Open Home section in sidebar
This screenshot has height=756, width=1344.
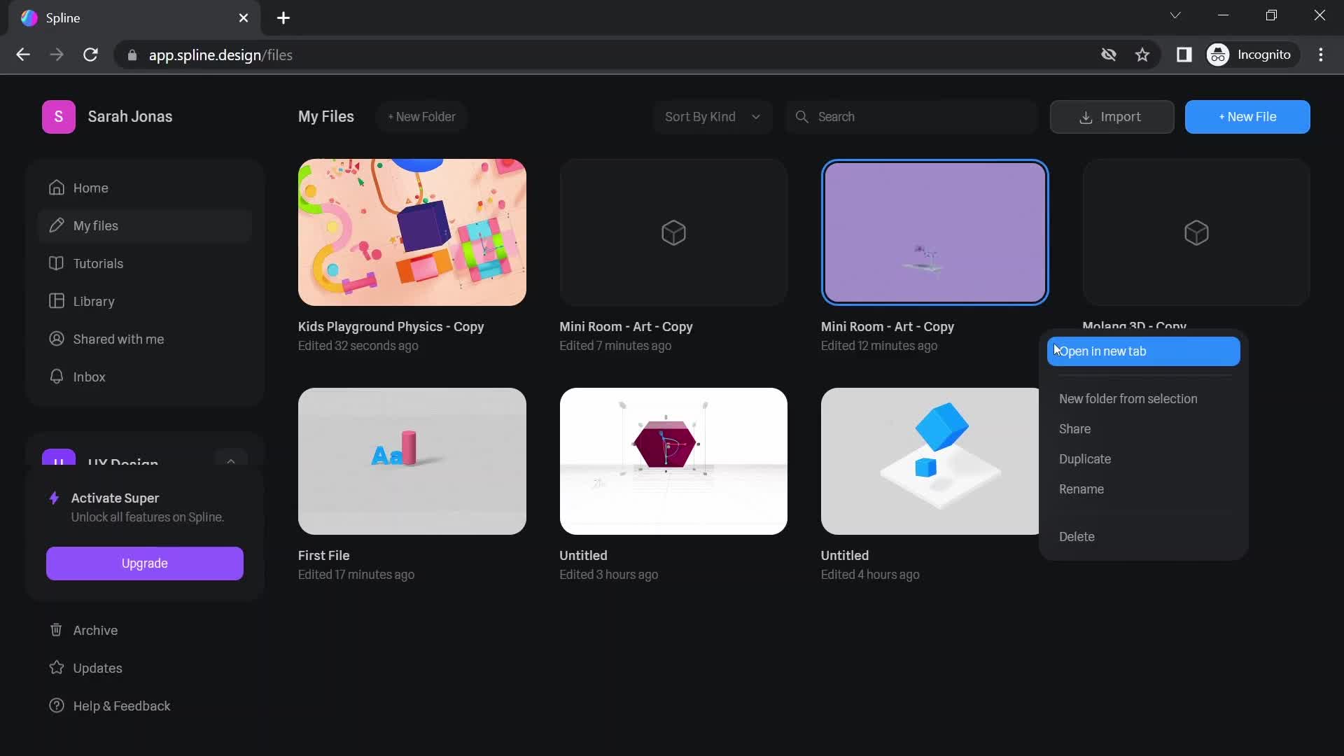pos(90,188)
